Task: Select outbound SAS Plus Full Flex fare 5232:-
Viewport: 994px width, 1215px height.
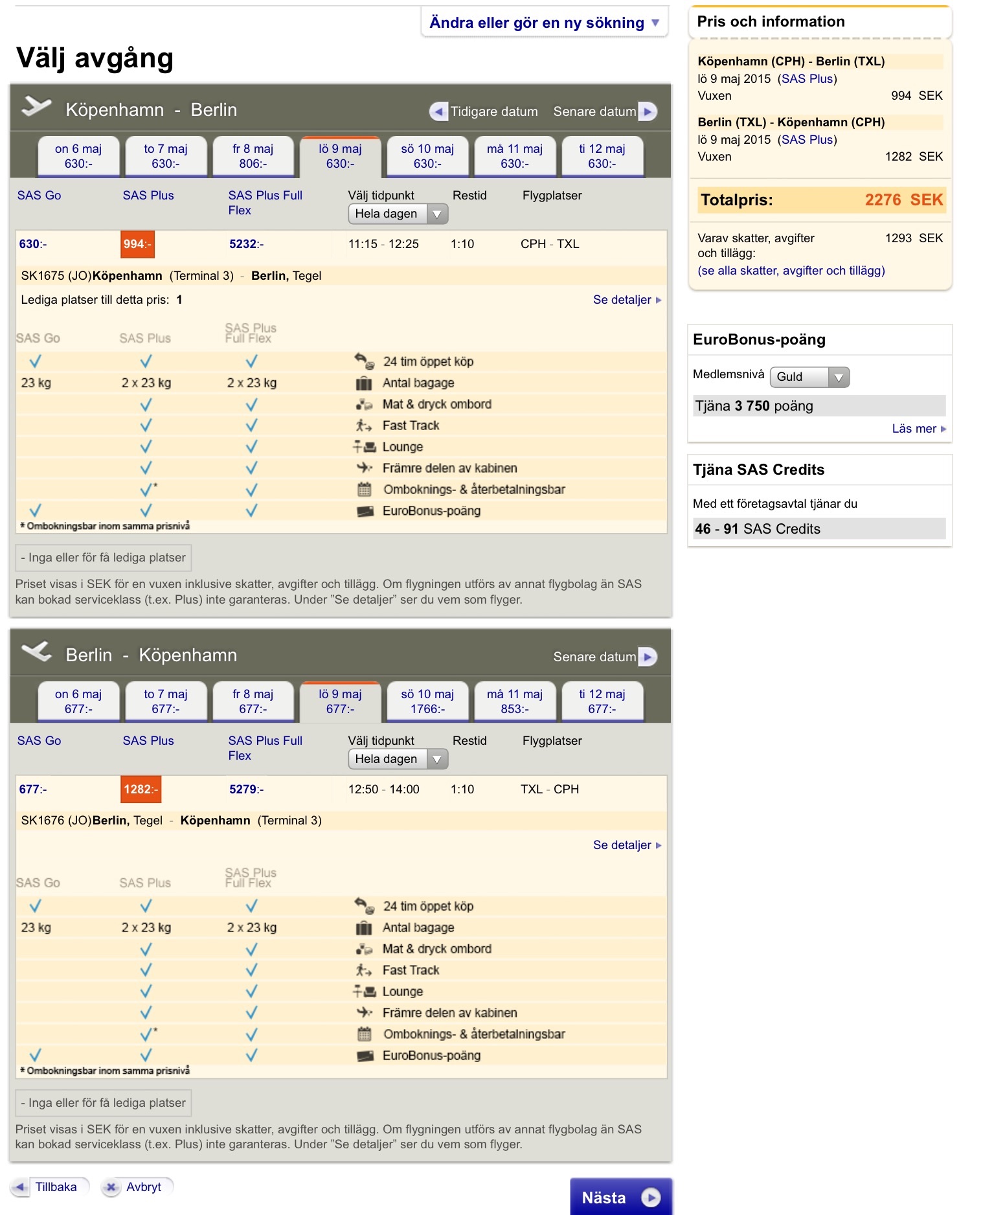Action: (246, 244)
